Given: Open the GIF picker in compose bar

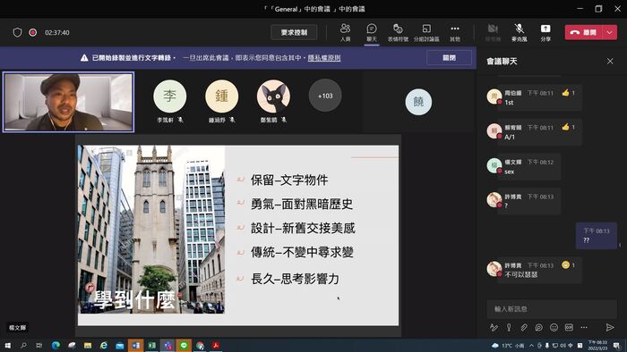Looking at the screenshot, I should click(569, 327).
